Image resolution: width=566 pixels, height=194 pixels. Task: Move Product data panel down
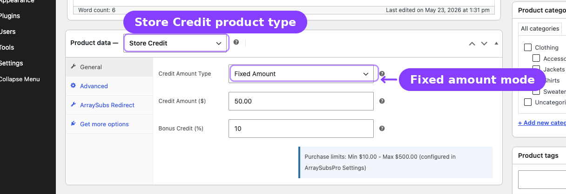(484, 43)
